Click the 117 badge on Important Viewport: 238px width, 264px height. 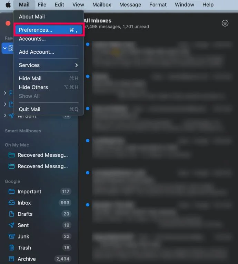66,191
